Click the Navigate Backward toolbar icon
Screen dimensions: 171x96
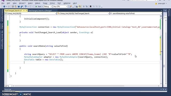pyautogui.click(x=4, y=7)
